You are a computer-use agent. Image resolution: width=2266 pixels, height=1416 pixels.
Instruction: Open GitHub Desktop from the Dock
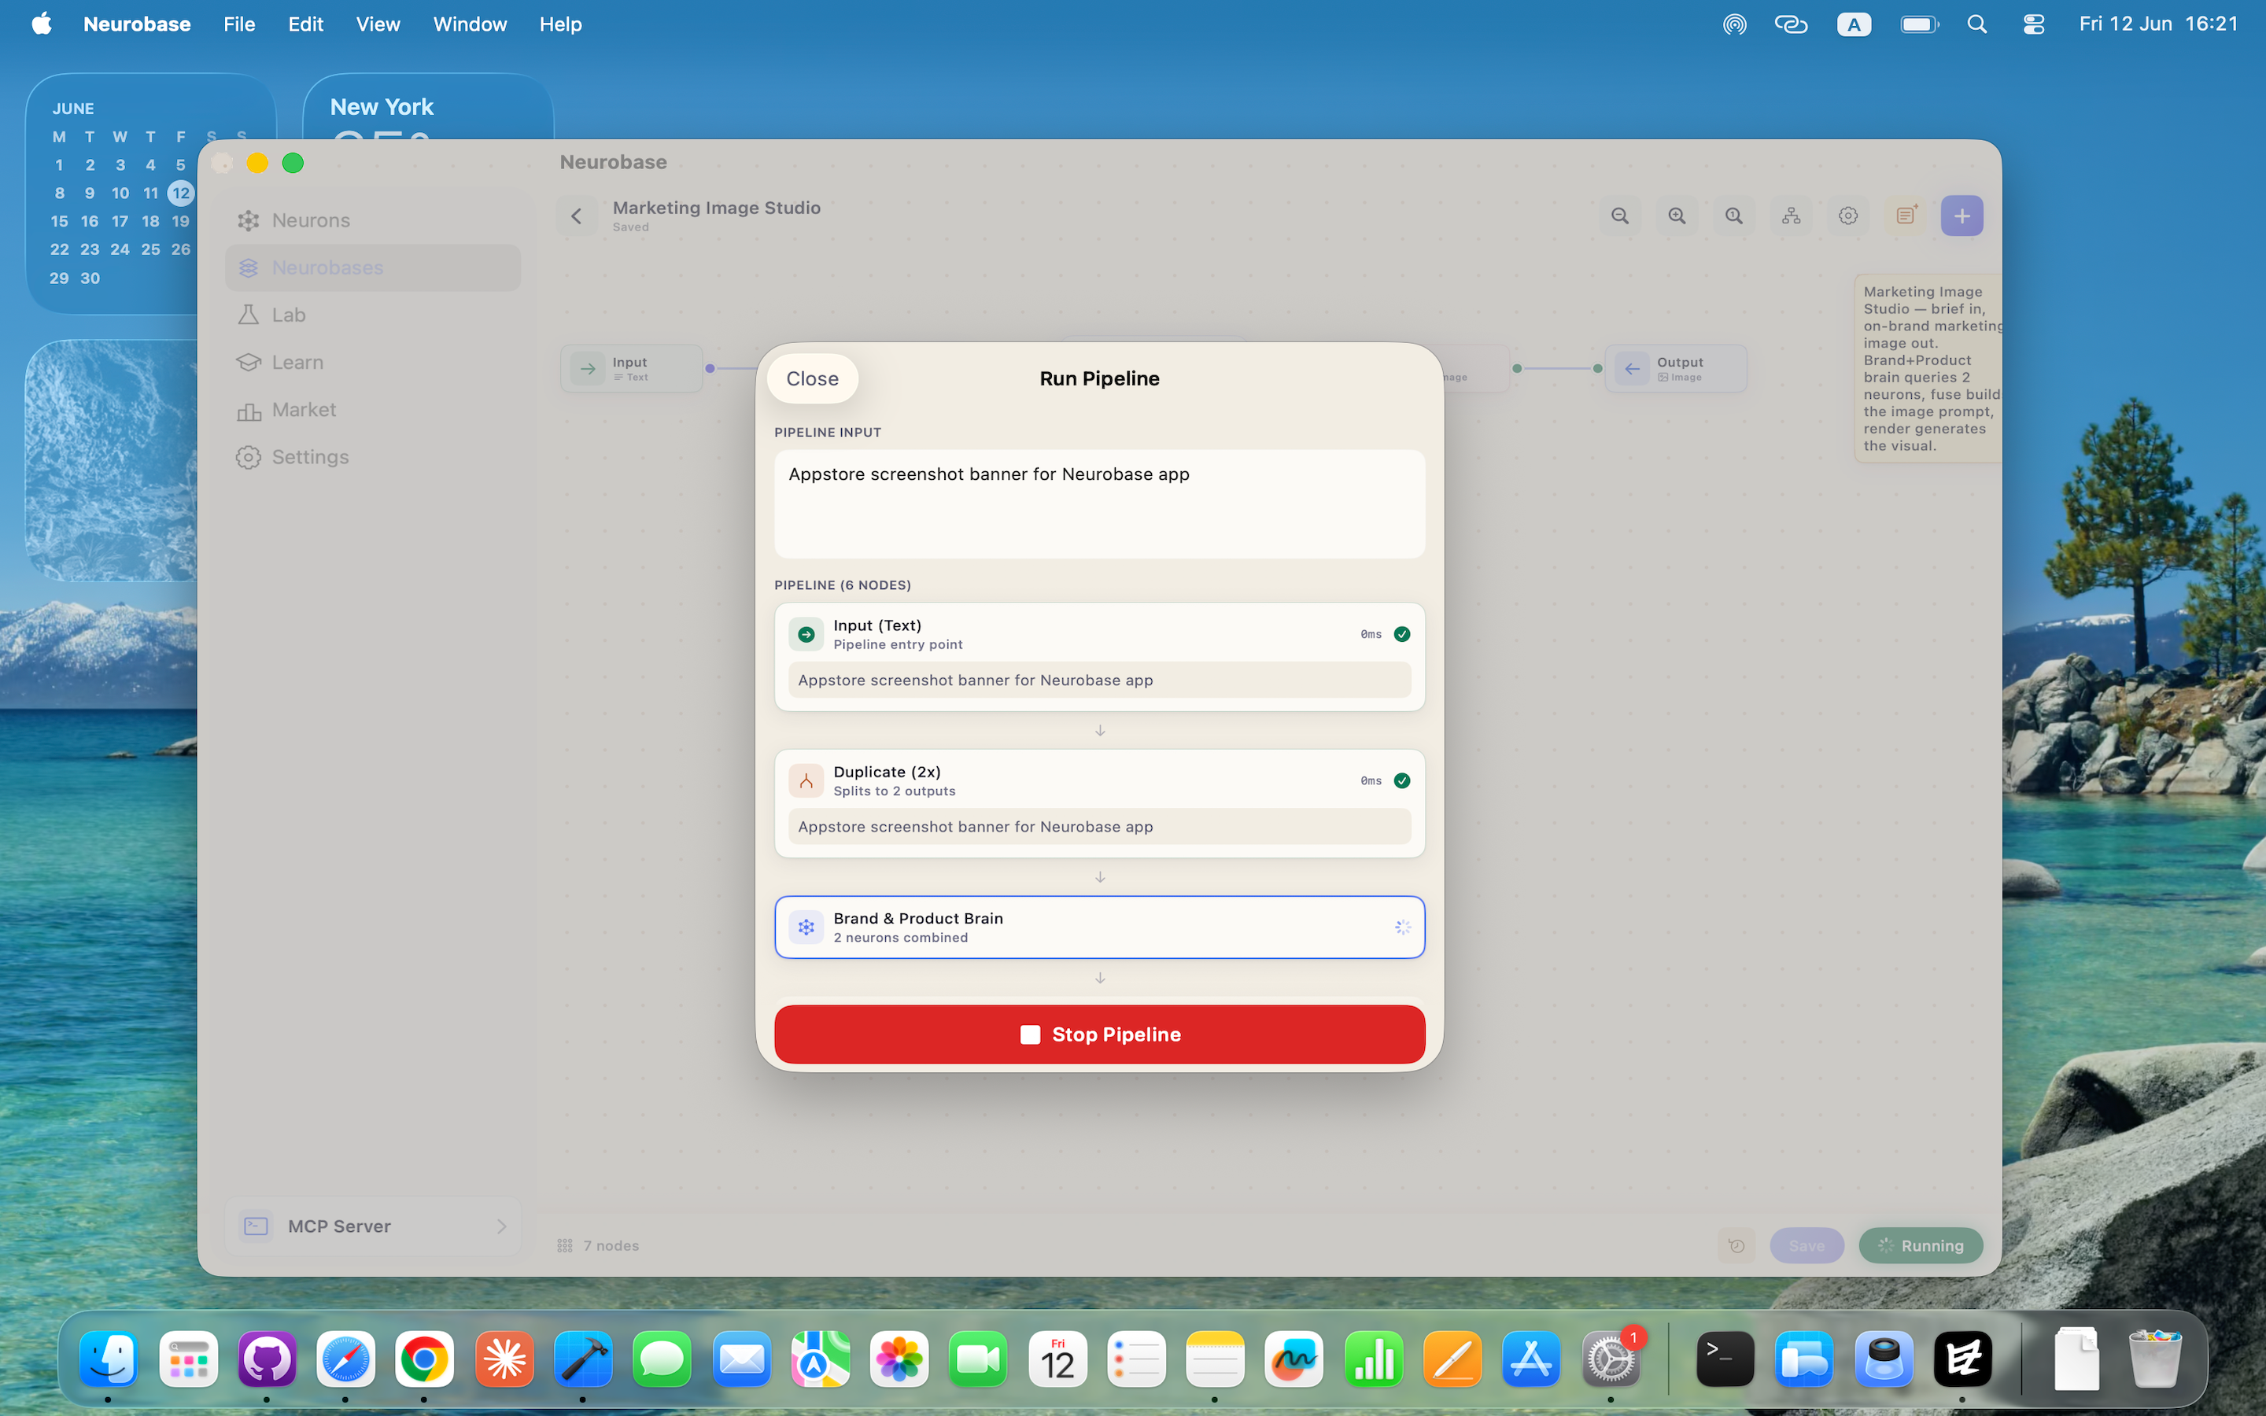[267, 1359]
